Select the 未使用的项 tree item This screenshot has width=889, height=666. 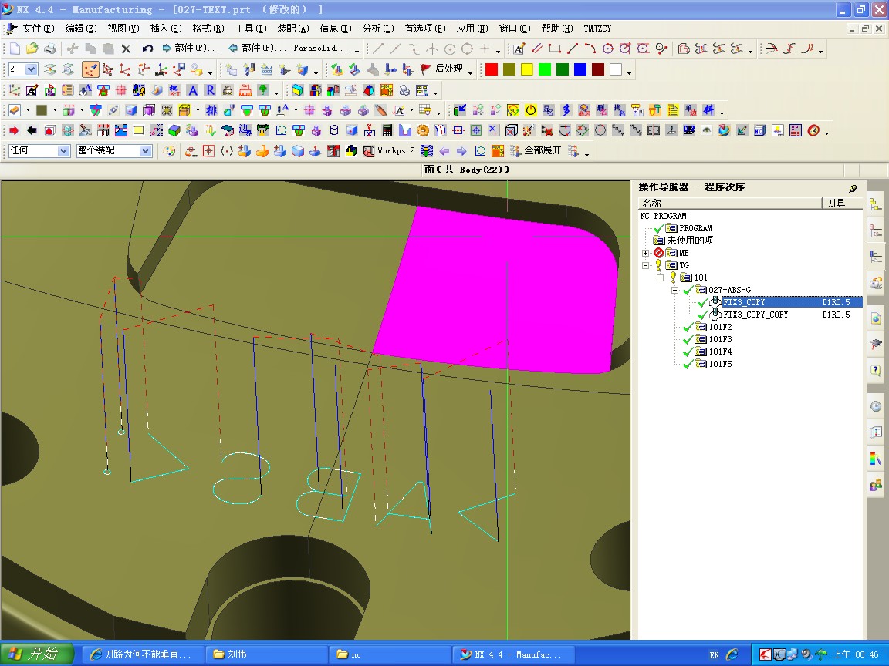[x=689, y=240]
